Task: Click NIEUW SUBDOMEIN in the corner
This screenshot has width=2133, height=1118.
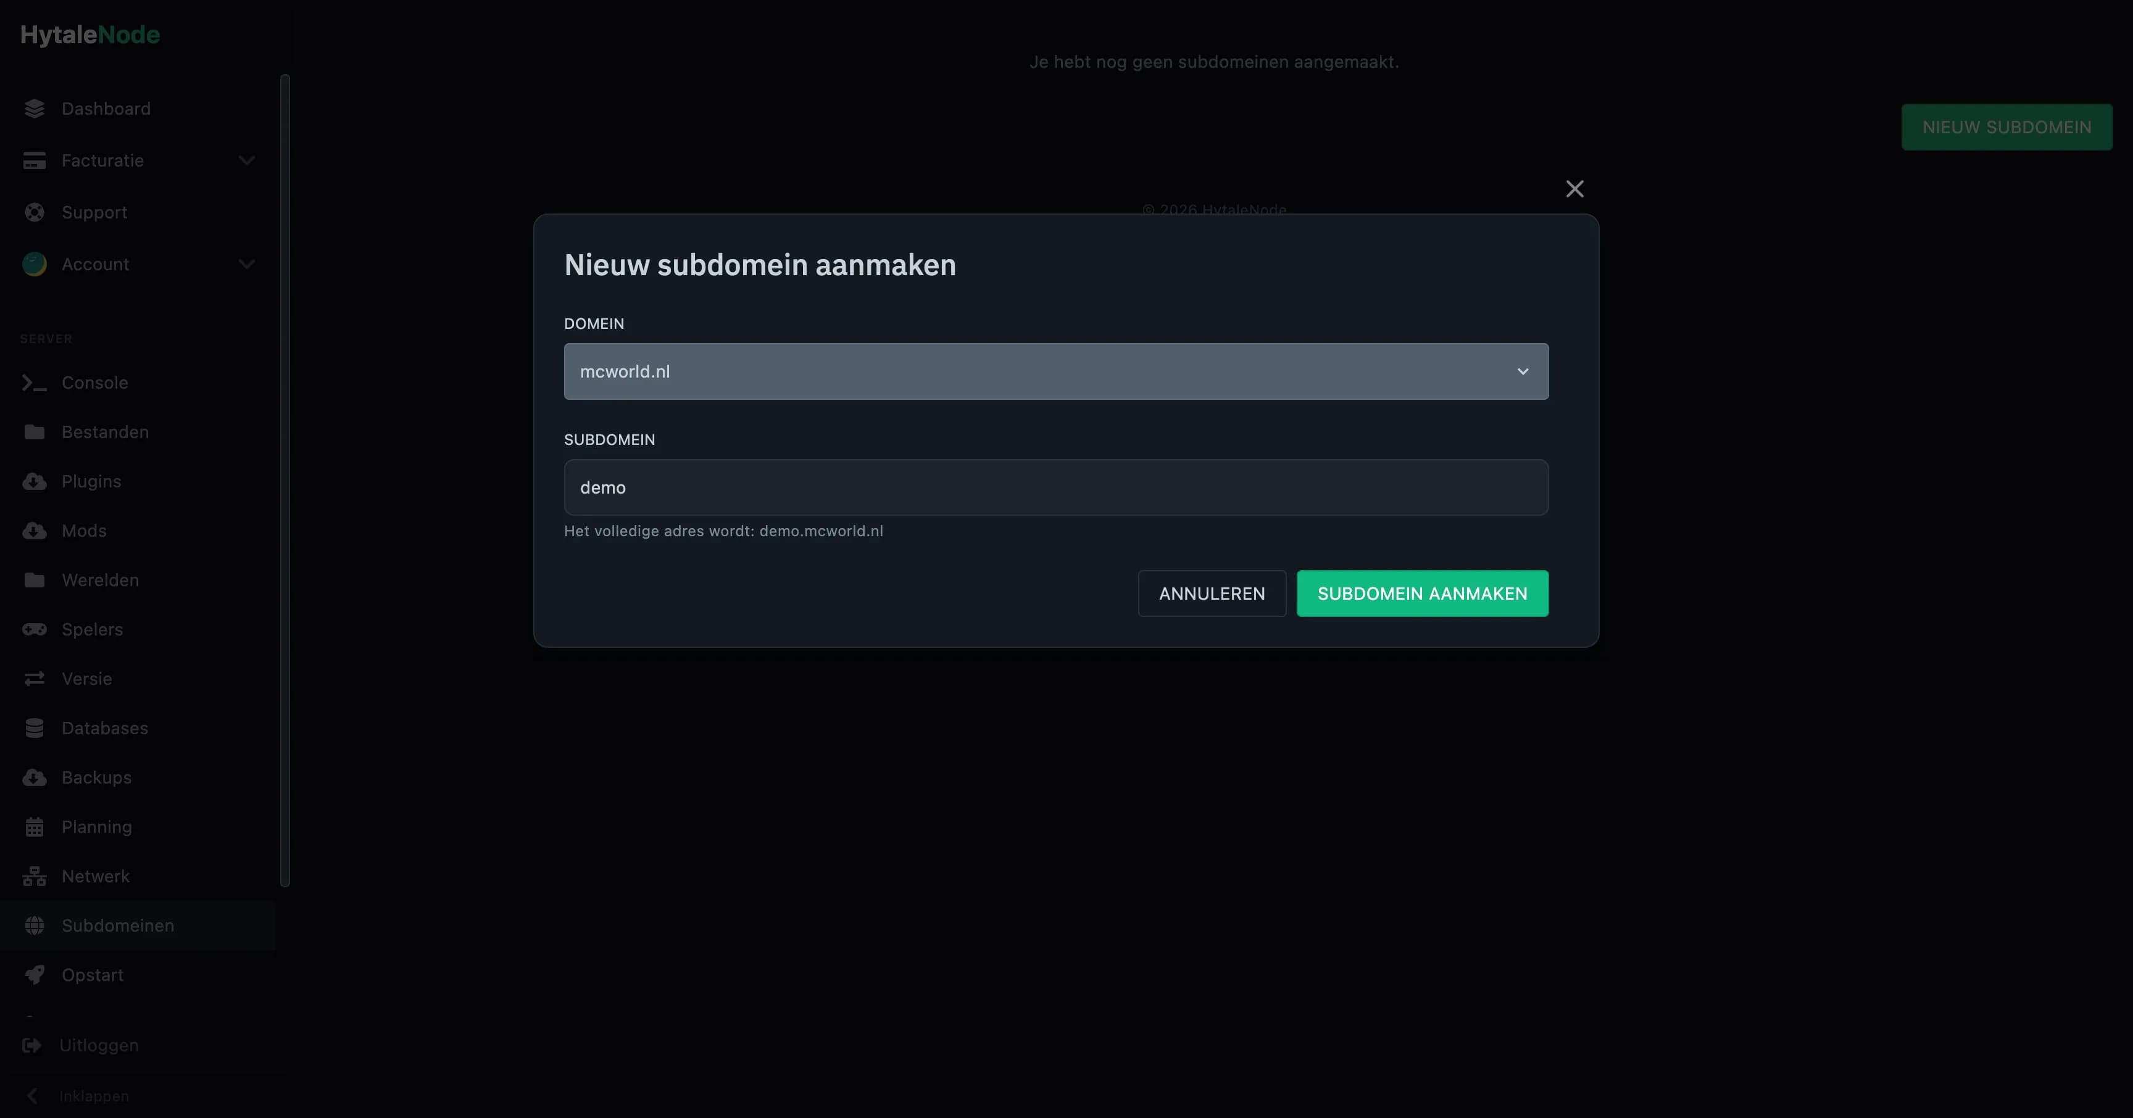Action: point(2006,126)
